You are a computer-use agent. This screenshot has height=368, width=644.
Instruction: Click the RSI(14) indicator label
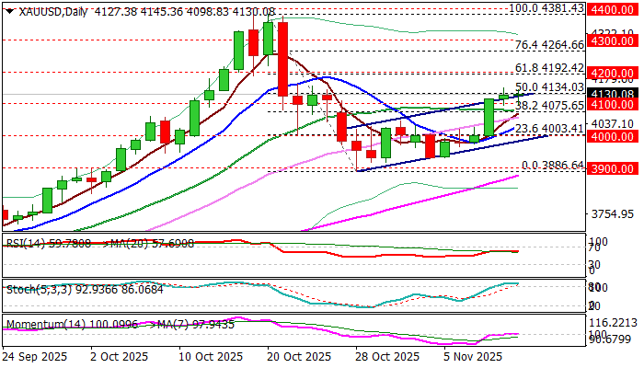coord(26,244)
